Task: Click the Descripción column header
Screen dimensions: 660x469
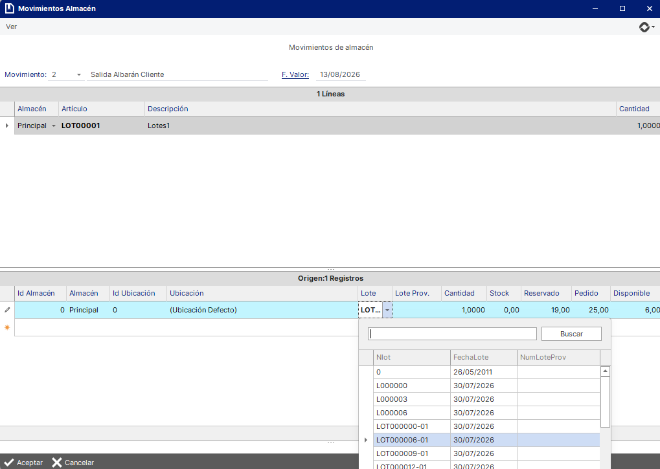Action: coord(380,109)
